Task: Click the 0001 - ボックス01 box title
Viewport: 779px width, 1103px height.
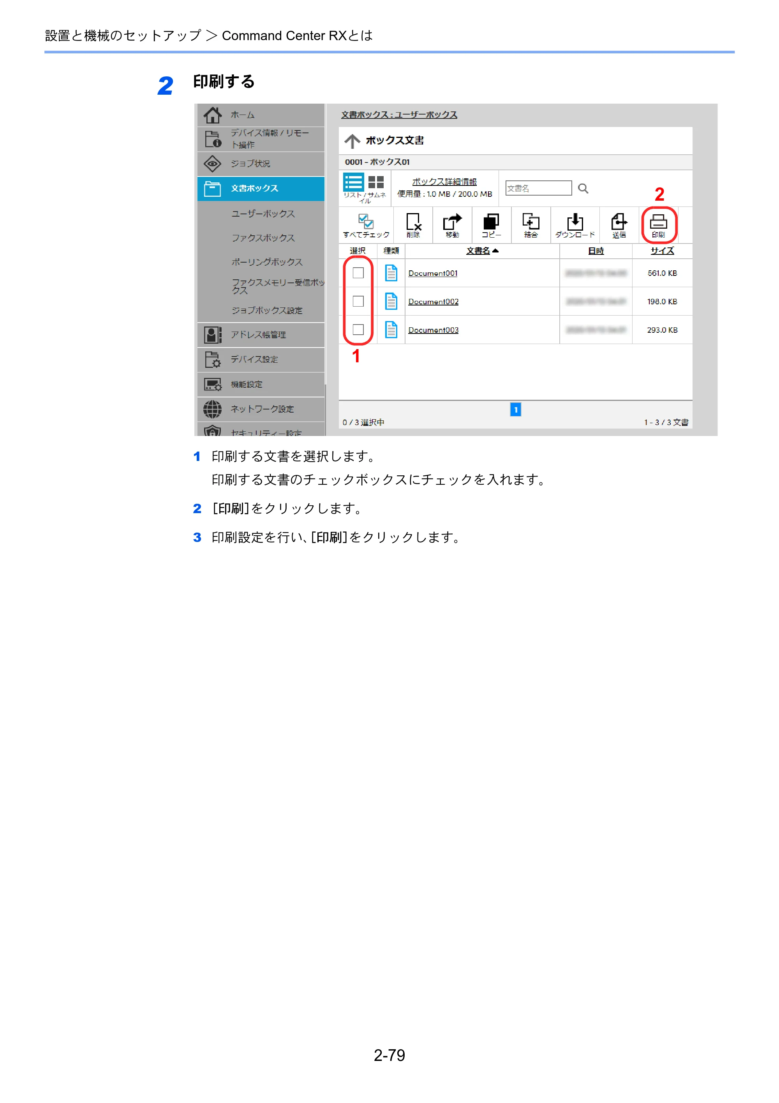Action: tap(377, 162)
